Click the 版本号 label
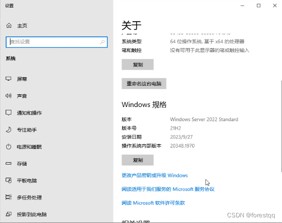This screenshot has width=282, height=223. tap(129, 128)
